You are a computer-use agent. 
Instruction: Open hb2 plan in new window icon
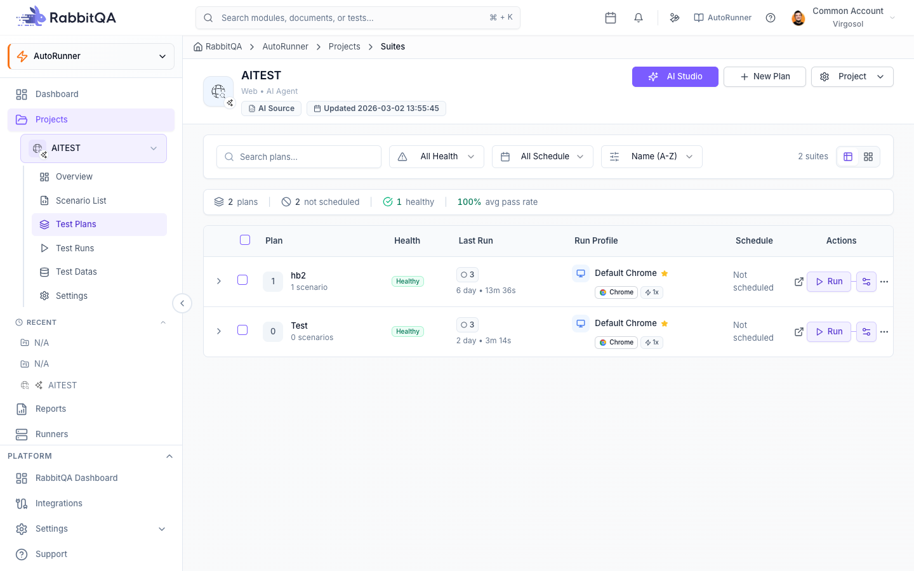pos(799,282)
